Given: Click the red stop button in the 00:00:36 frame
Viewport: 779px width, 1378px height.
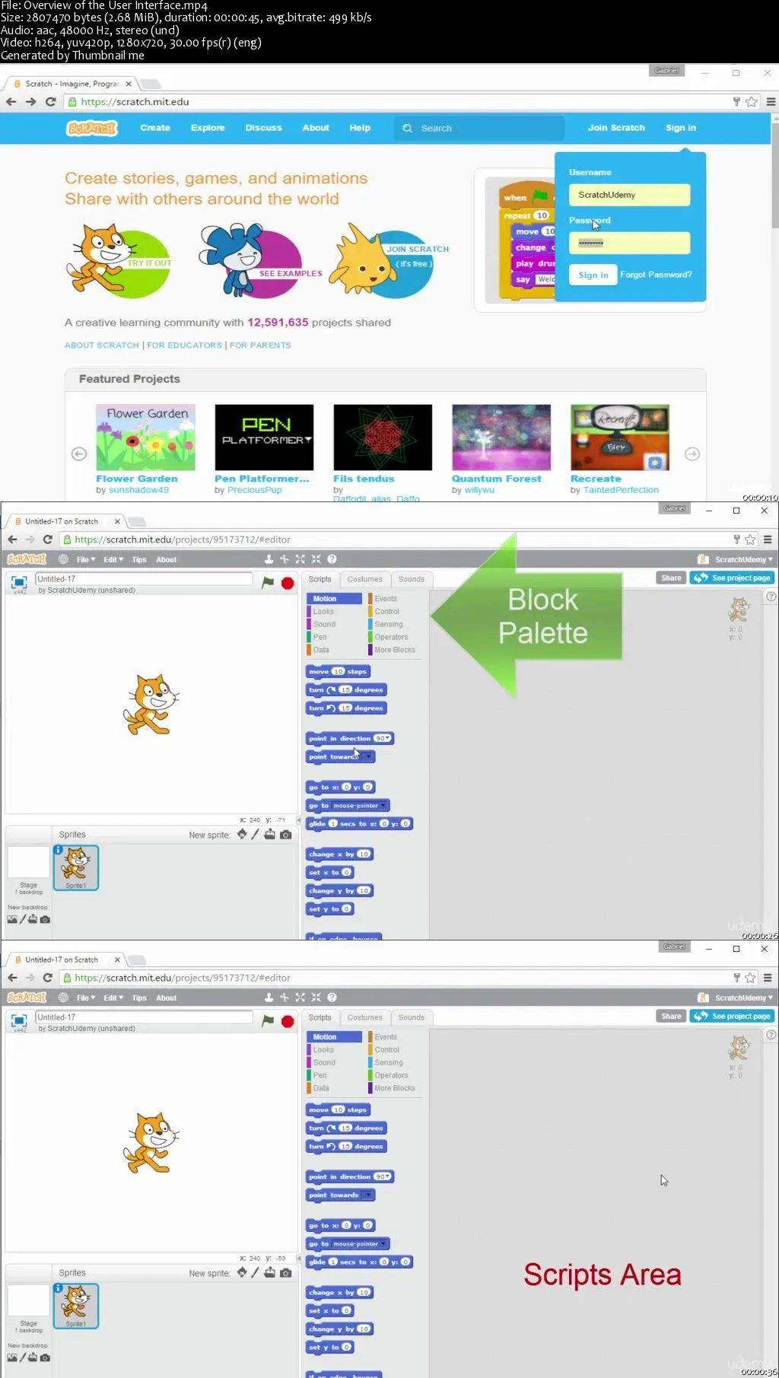Looking at the screenshot, I should pyautogui.click(x=288, y=1021).
